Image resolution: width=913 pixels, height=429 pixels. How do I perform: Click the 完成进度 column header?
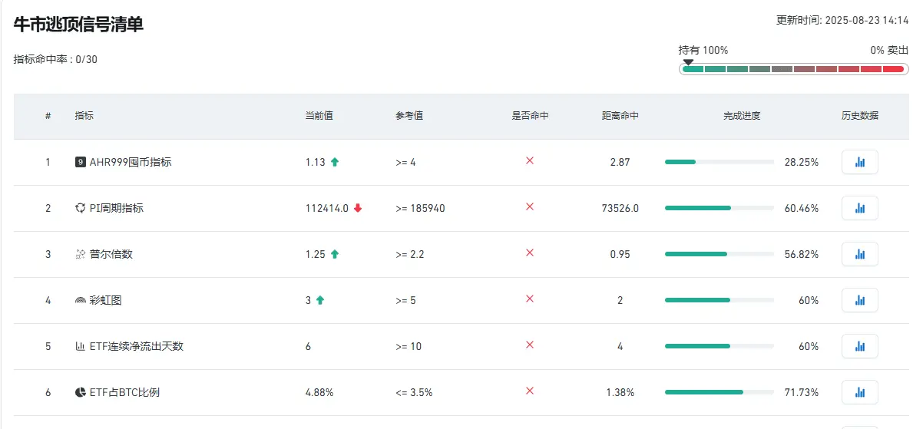click(x=742, y=116)
